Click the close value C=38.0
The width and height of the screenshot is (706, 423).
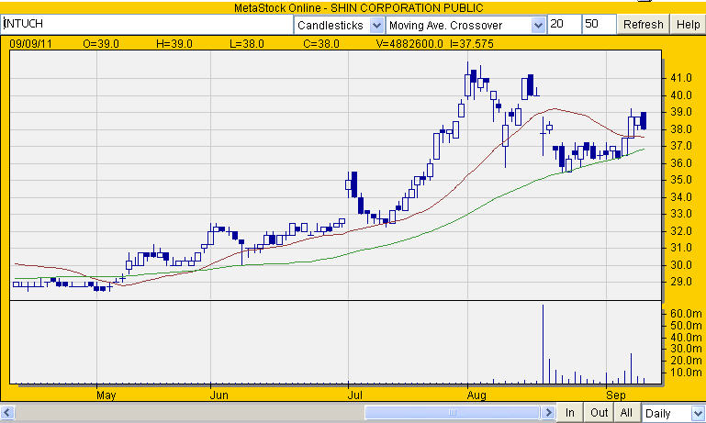pos(321,44)
